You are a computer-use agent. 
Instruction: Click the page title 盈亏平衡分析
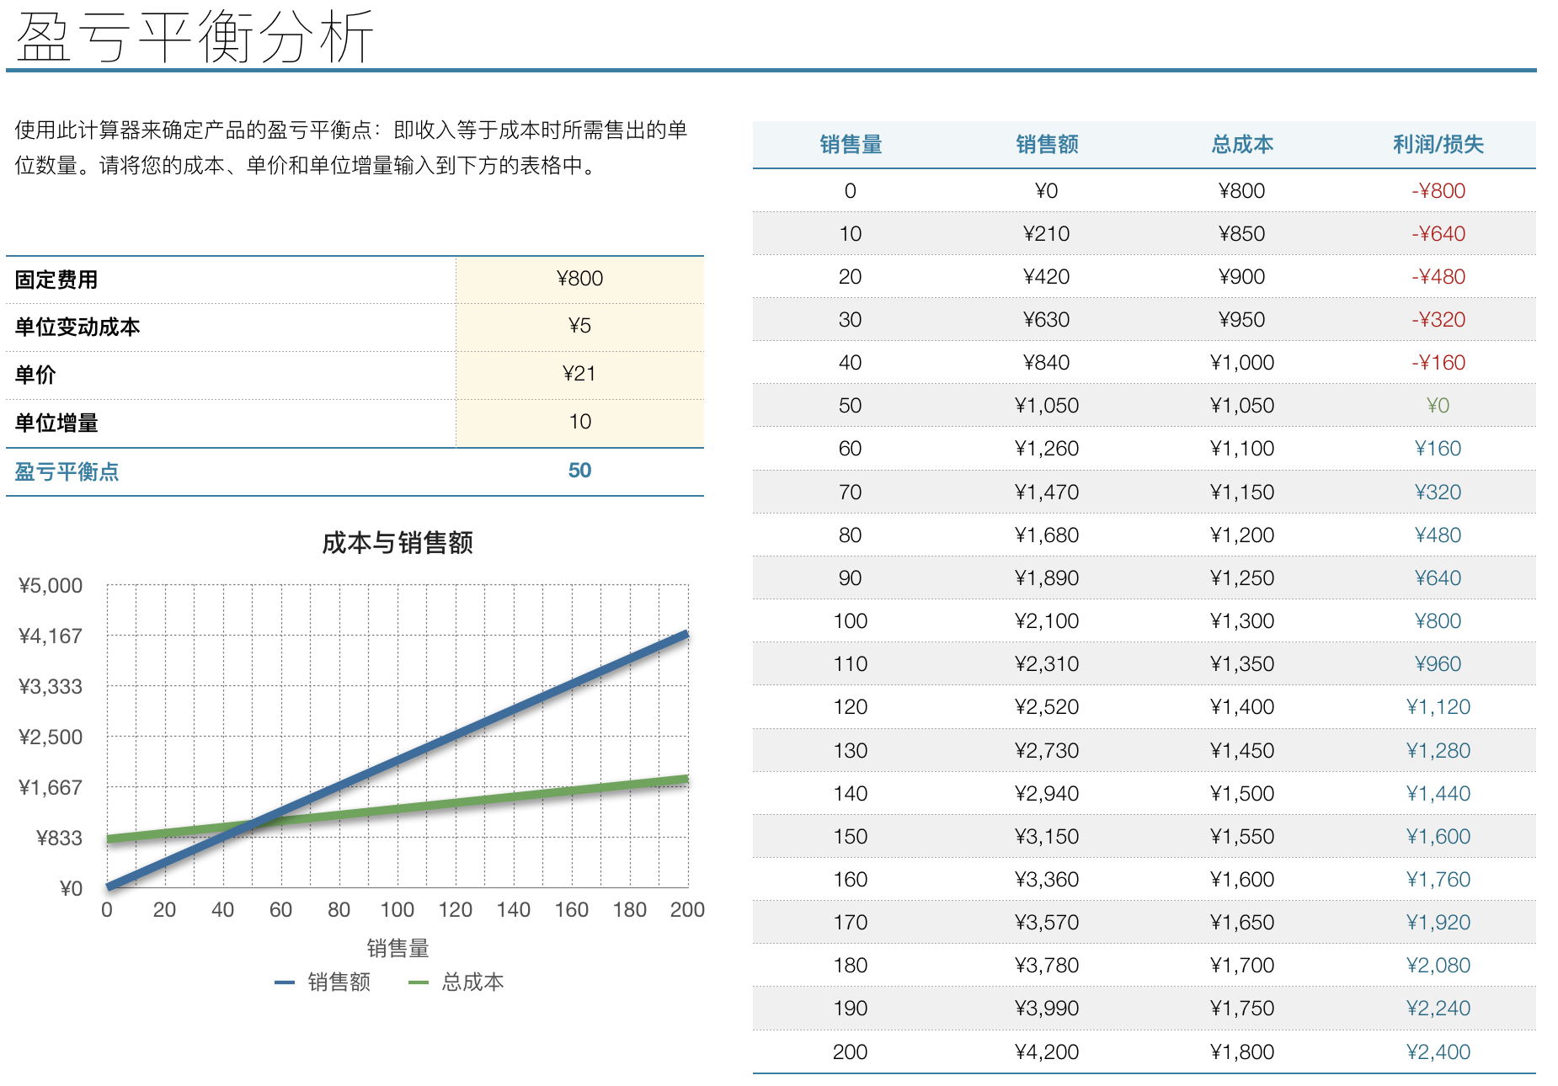coord(195,37)
